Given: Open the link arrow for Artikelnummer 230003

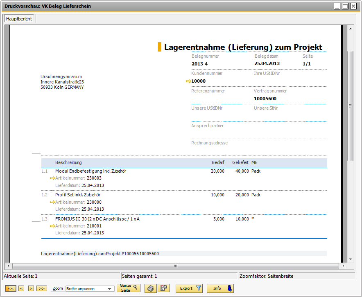Looking at the screenshot, I should pyautogui.click(x=52, y=178).
